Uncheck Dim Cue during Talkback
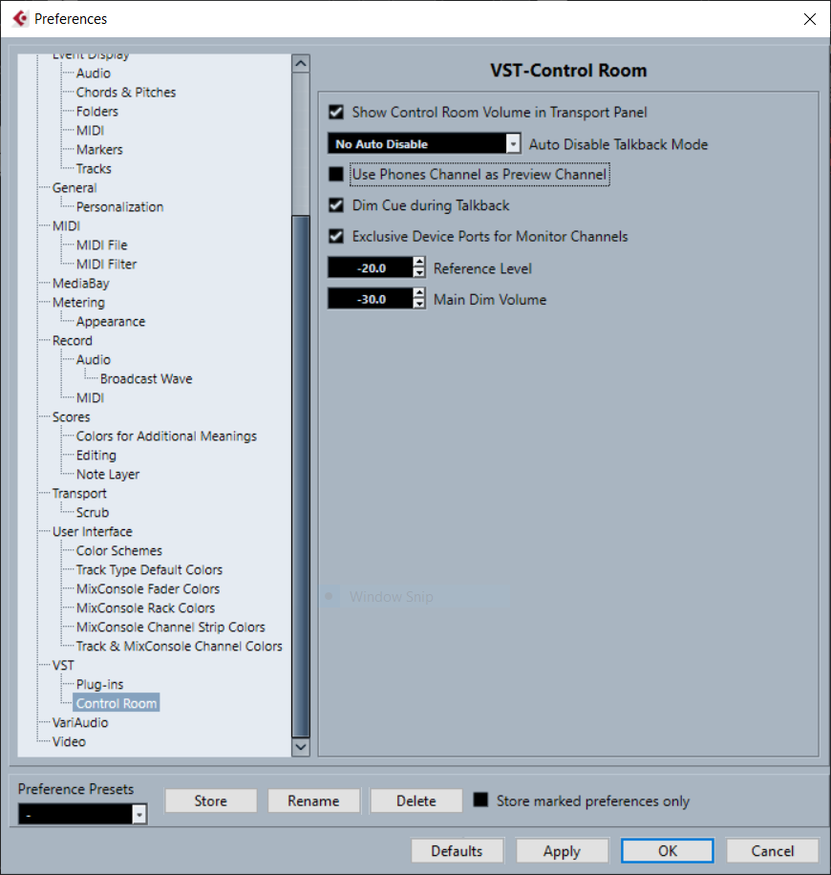Viewport: 831px width, 875px height. tap(336, 205)
